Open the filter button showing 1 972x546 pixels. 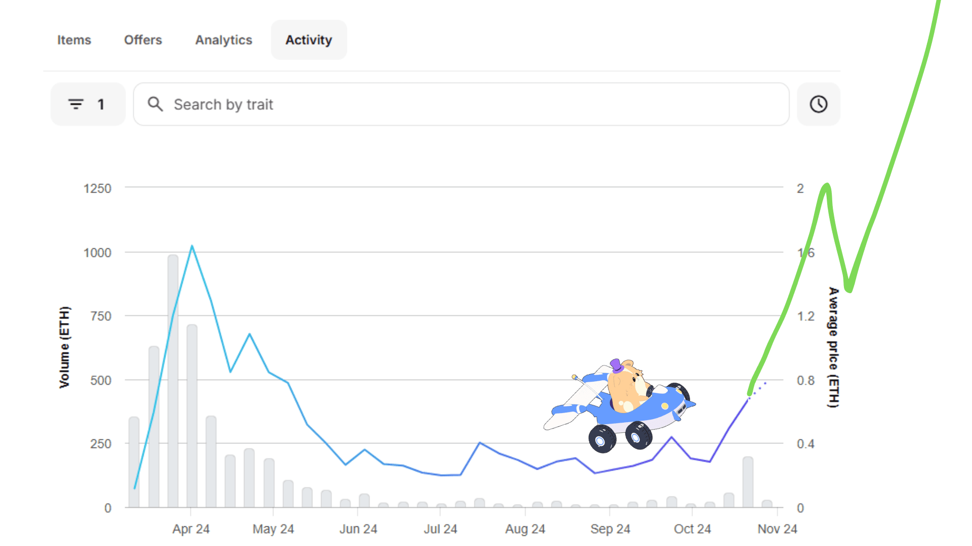88,104
